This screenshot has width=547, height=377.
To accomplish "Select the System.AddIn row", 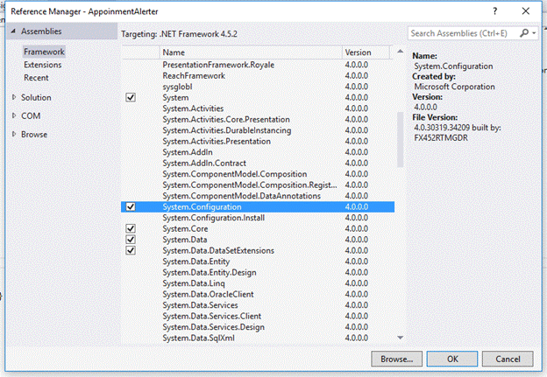I will tap(258, 152).
